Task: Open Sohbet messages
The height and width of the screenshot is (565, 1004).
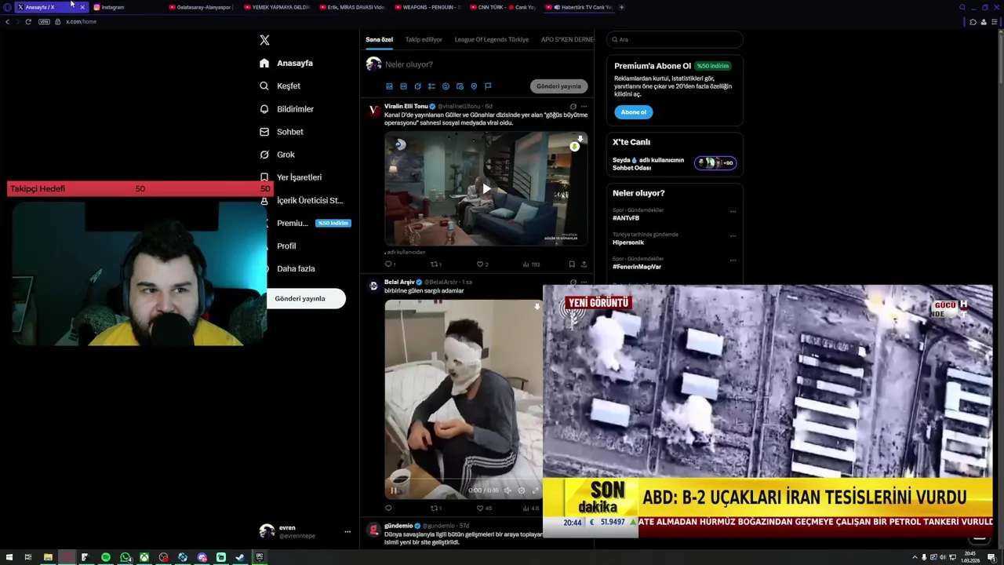Action: point(282,132)
